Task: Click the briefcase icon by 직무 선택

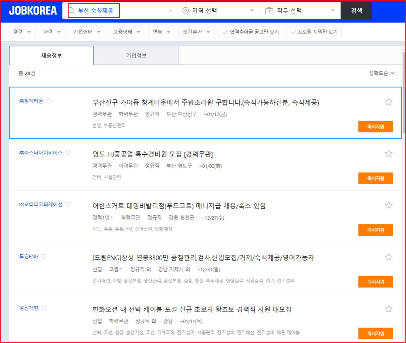Action: point(269,11)
